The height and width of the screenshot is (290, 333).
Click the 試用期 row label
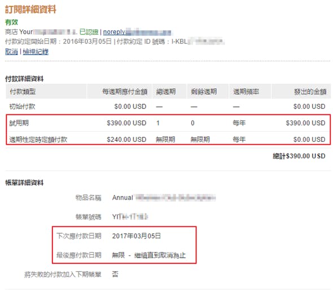[x=19, y=123]
